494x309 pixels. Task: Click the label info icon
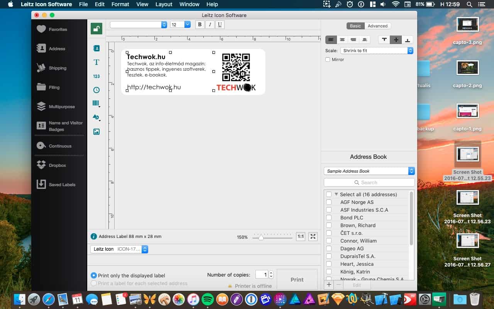[x=93, y=236]
